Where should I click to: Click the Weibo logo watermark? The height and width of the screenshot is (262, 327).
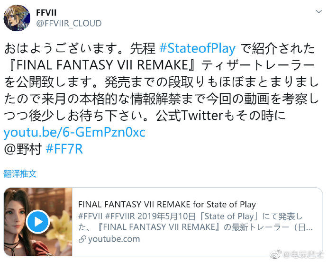[x=275, y=254]
